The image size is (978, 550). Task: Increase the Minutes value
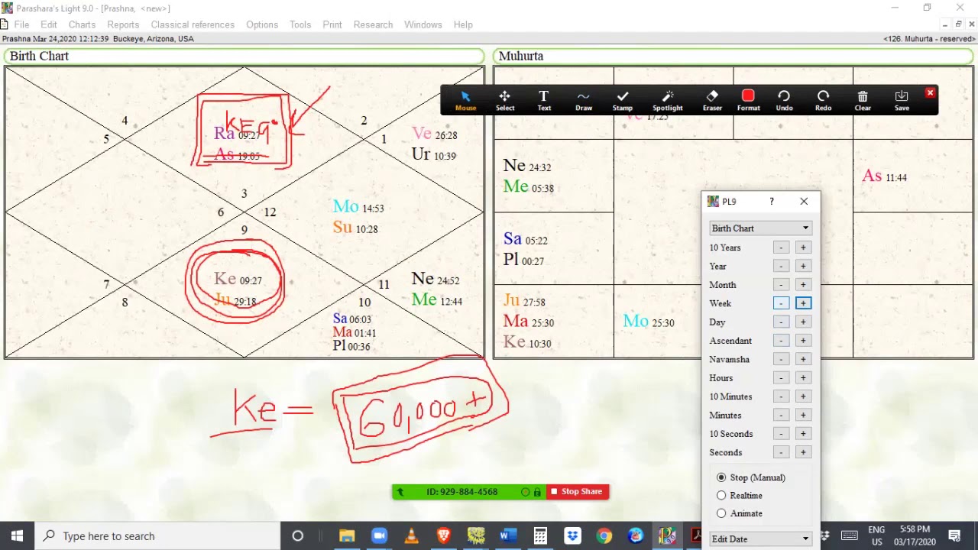point(803,415)
